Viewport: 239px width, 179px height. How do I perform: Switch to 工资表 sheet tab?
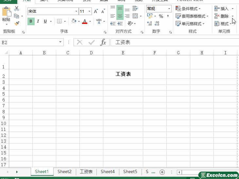[86, 172]
